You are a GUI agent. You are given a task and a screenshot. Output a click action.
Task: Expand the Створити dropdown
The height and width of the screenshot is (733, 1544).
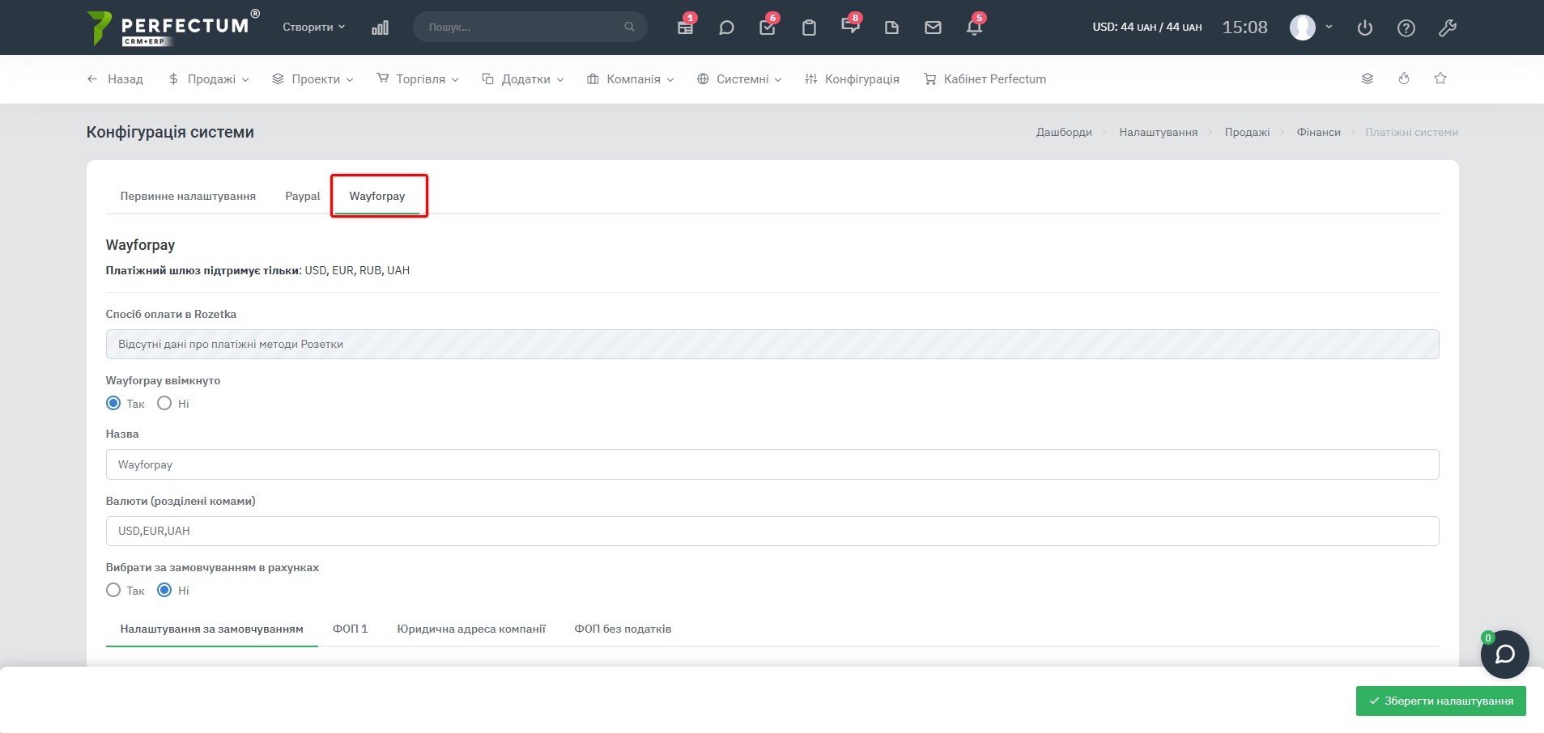tap(313, 27)
